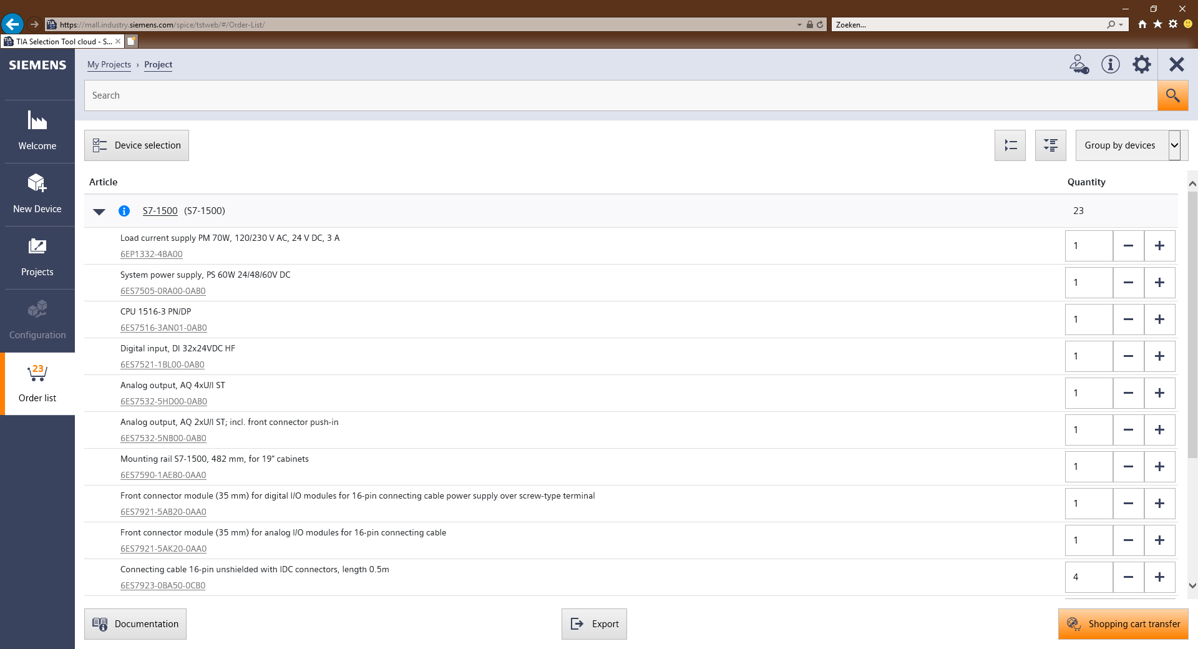Viewport: 1198px width, 649px height.
Task: Switch to flat list view icon
Action: click(1010, 145)
